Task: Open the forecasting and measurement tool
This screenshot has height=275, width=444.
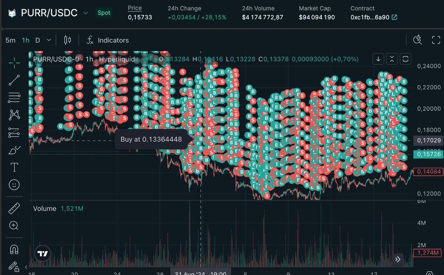Action: [14, 132]
